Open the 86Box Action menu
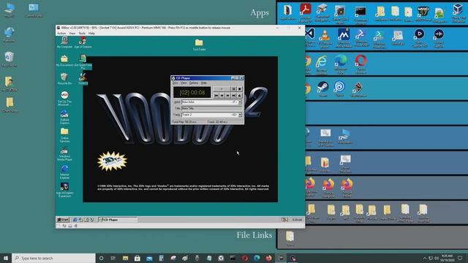Viewport: 468px width, 263px height. (x=61, y=34)
